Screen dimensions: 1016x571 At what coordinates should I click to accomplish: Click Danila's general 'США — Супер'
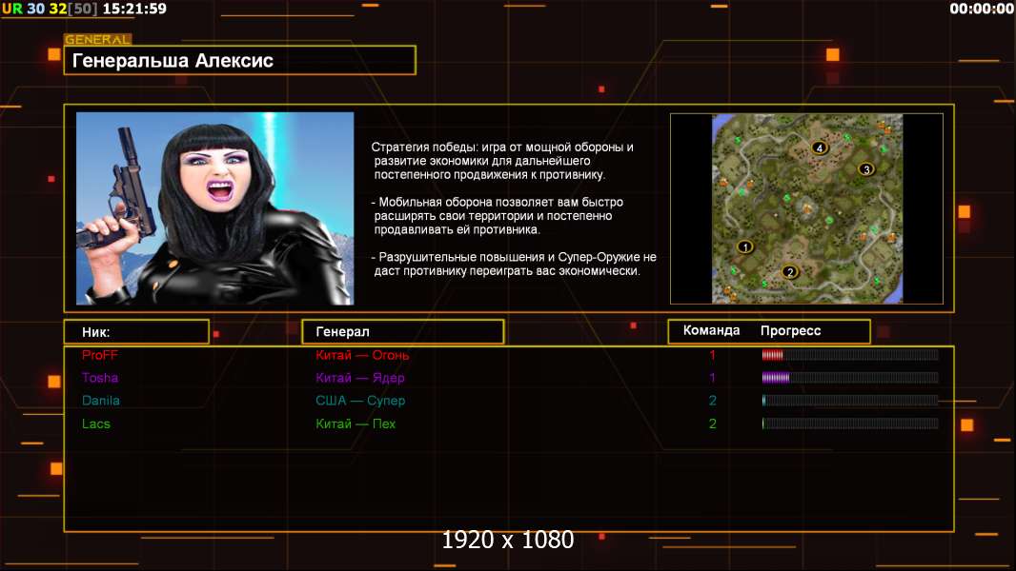tap(360, 401)
